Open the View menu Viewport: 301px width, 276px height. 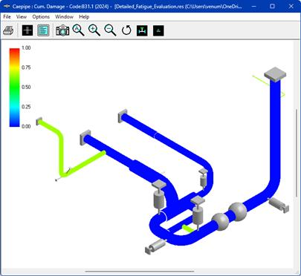point(22,17)
